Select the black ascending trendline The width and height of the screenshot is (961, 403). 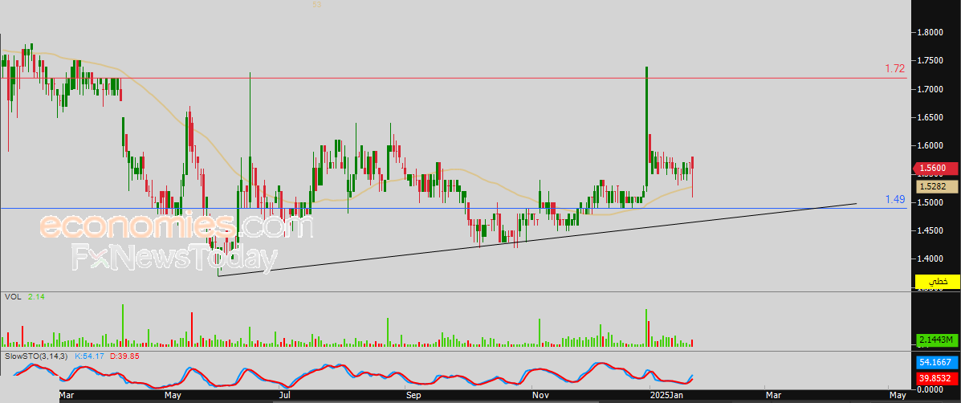click(537, 239)
